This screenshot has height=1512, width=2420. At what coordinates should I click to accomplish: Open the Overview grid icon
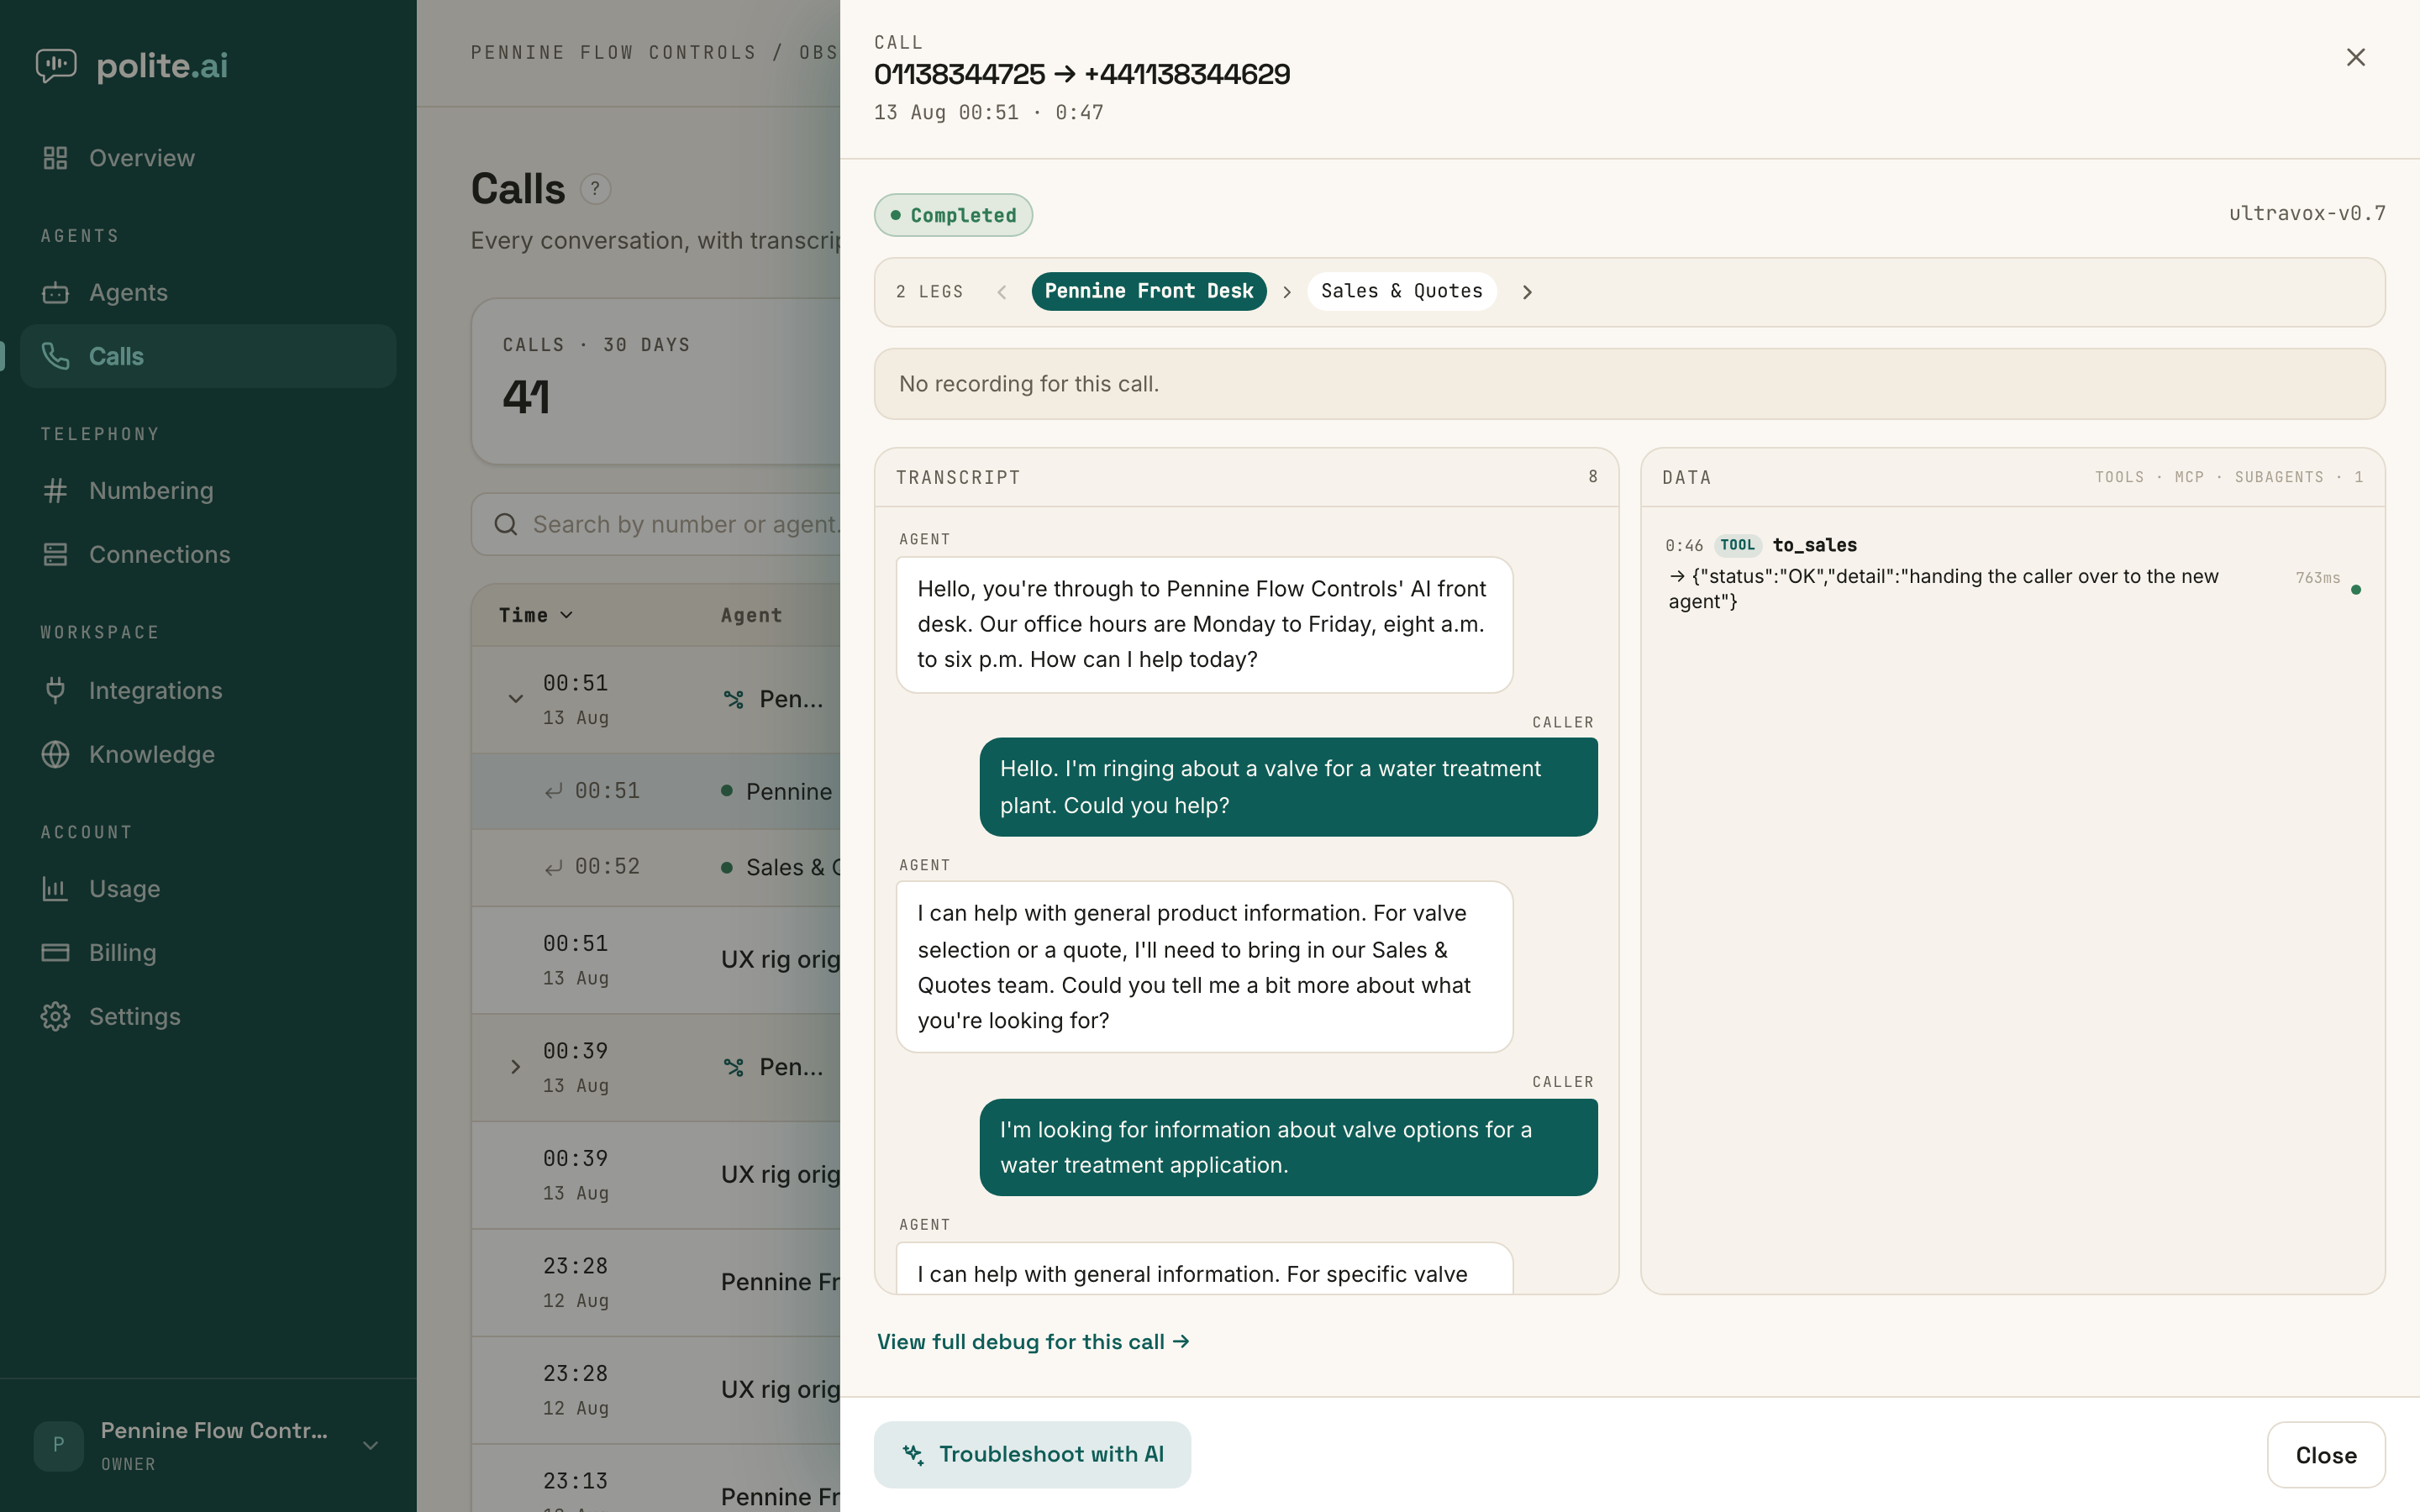55,158
